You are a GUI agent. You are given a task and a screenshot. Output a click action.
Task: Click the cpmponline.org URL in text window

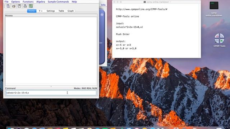pos(142,9)
